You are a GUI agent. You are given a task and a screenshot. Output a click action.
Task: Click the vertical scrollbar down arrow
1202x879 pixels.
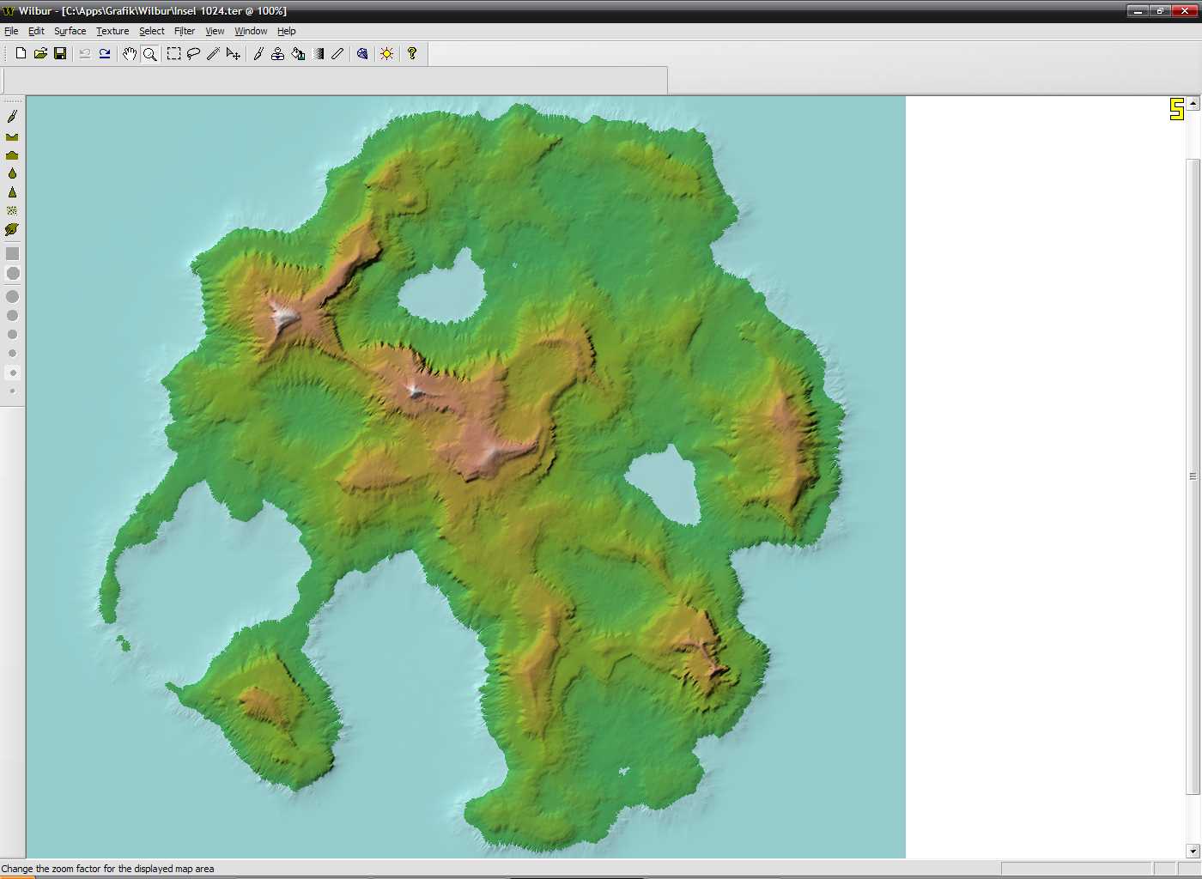1193,851
